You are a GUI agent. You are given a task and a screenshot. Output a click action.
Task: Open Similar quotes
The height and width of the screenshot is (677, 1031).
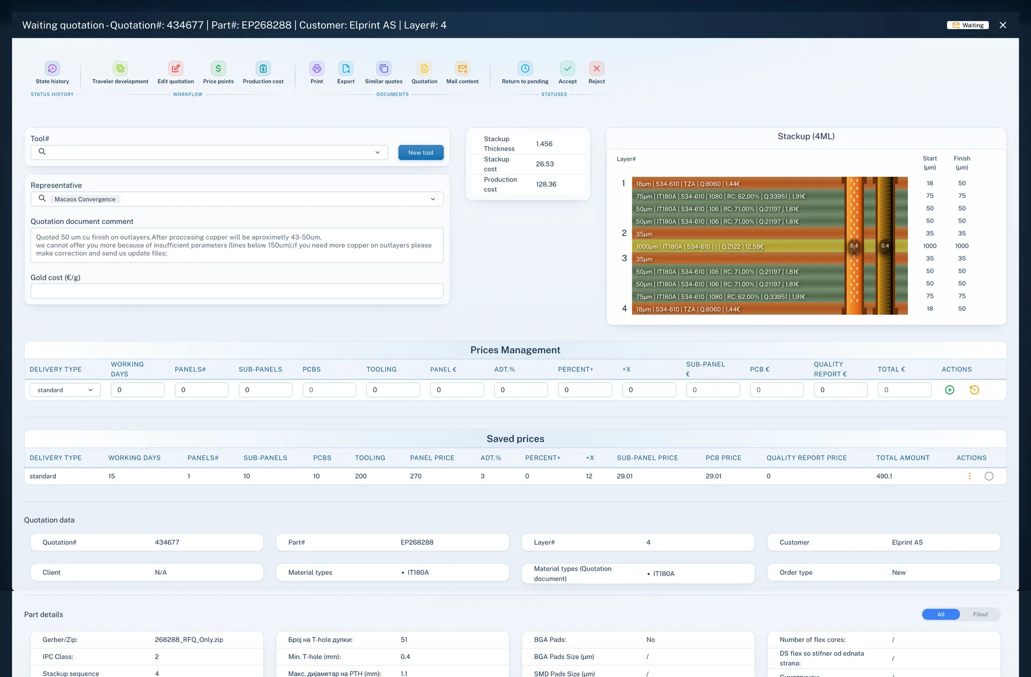click(x=384, y=69)
